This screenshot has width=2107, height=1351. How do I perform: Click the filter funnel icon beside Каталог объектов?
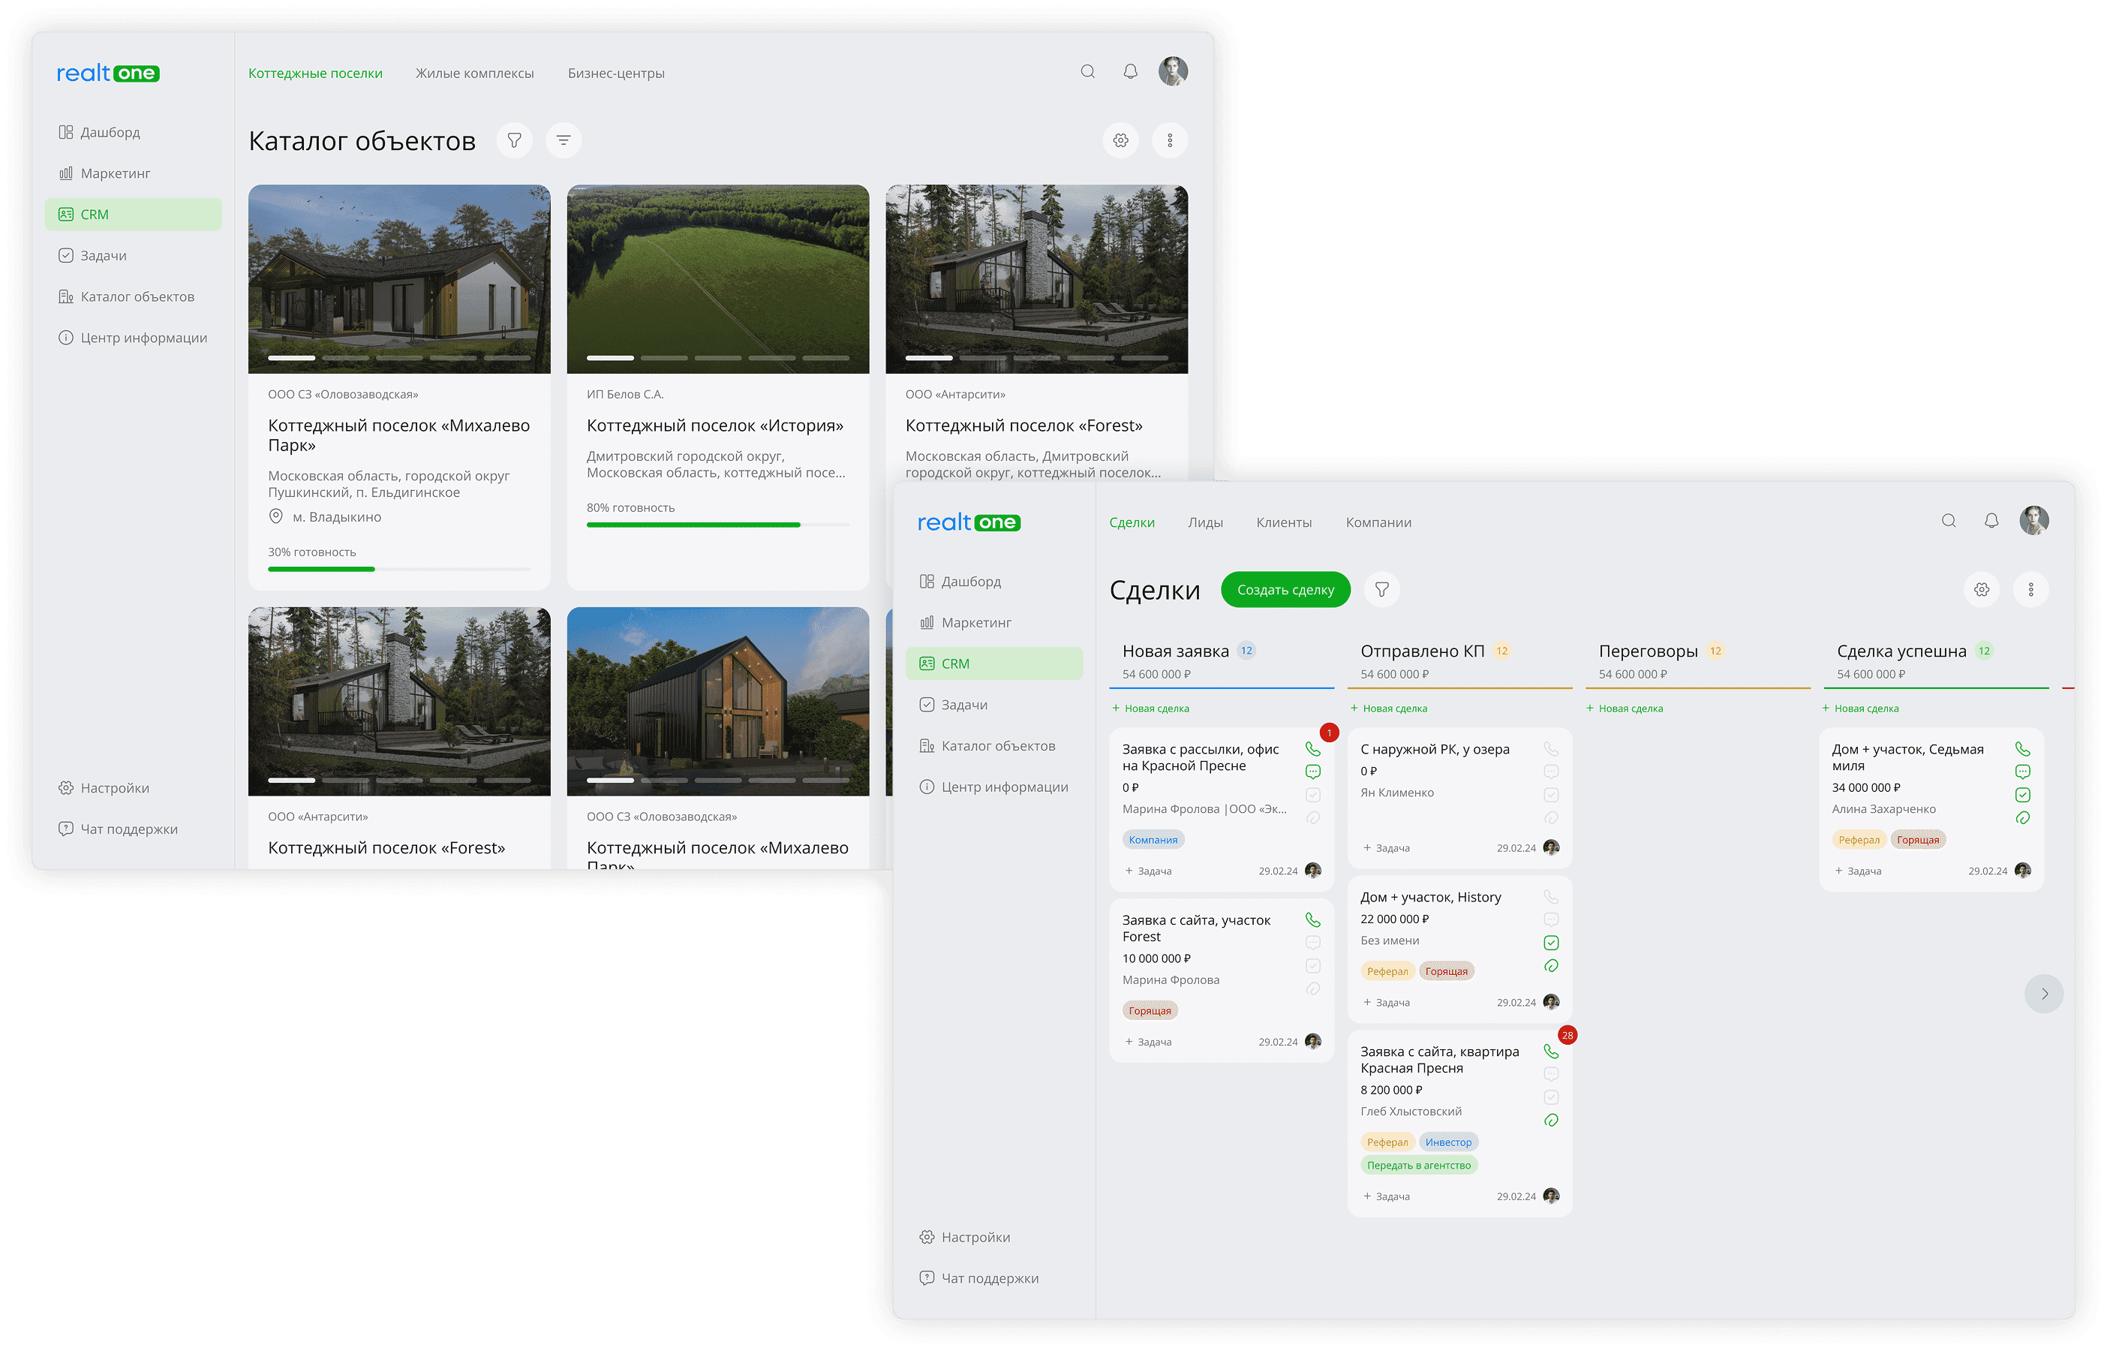click(x=514, y=140)
